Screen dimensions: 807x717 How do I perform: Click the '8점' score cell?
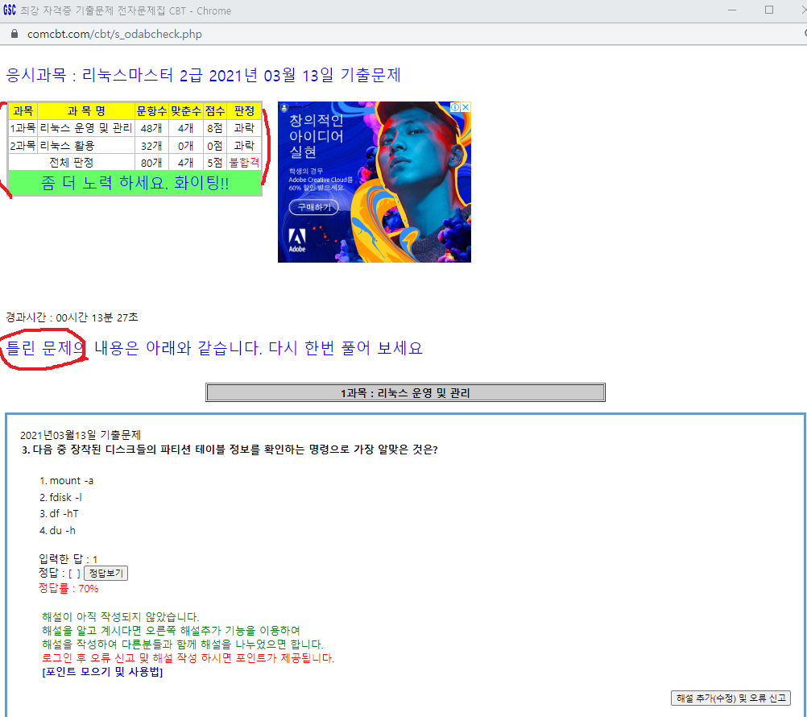pyautogui.click(x=214, y=127)
